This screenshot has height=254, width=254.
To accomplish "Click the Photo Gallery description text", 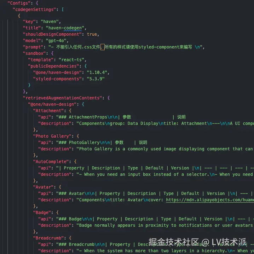I will (165, 149).
